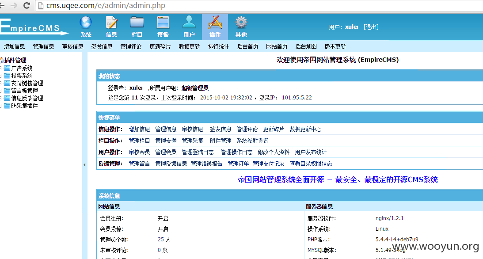Open 管理专题 quick menu link
The width and height of the screenshot is (483, 259).
coord(166,141)
